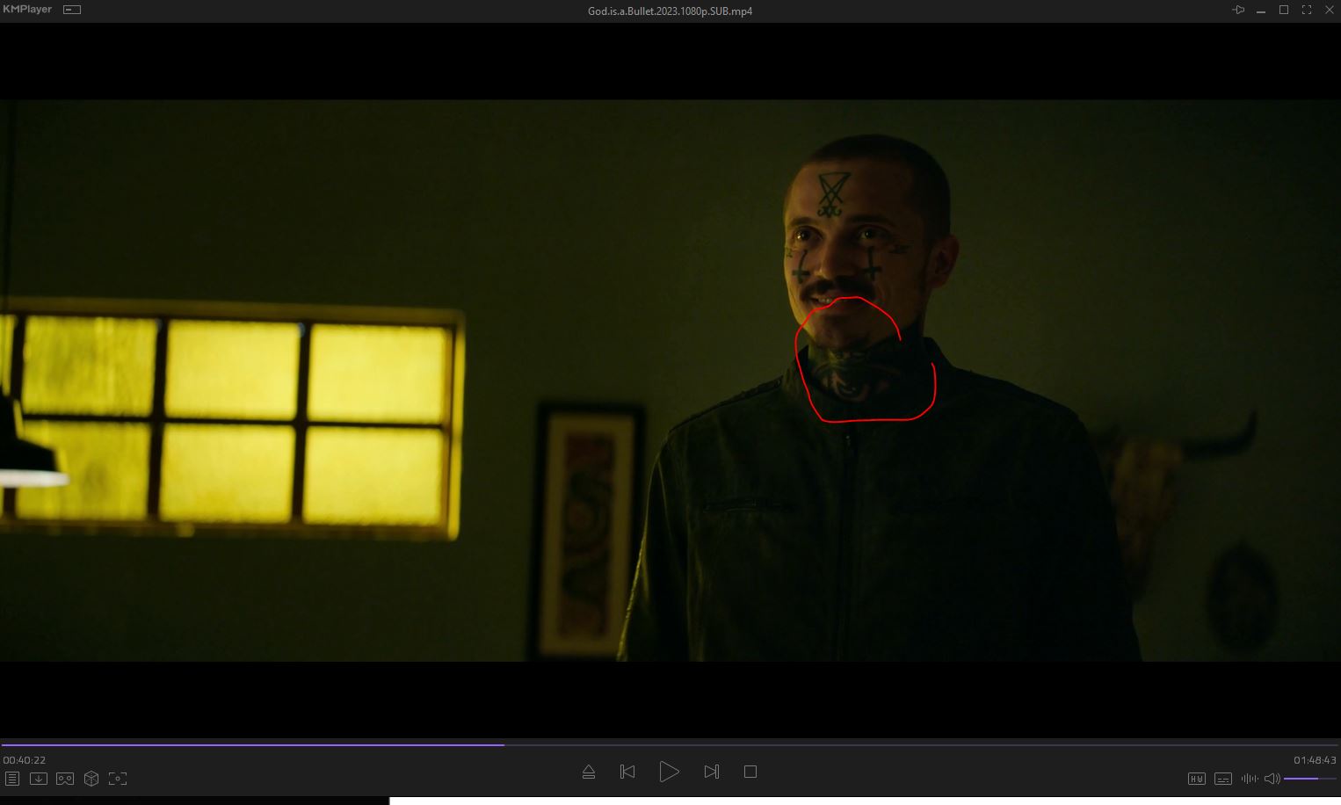This screenshot has height=805, width=1341.
Task: Toggle HW hardware acceleration
Action: 1196,779
